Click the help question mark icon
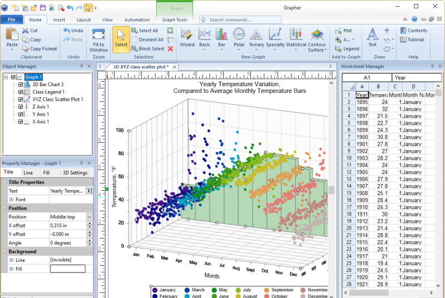Image resolution: width=445 pixels, height=298 pixels. pyautogui.click(x=414, y=19)
